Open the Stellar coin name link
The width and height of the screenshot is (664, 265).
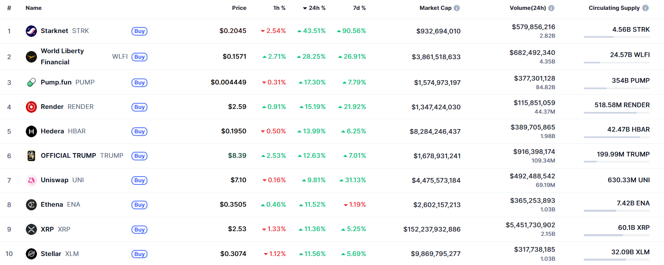51,253
